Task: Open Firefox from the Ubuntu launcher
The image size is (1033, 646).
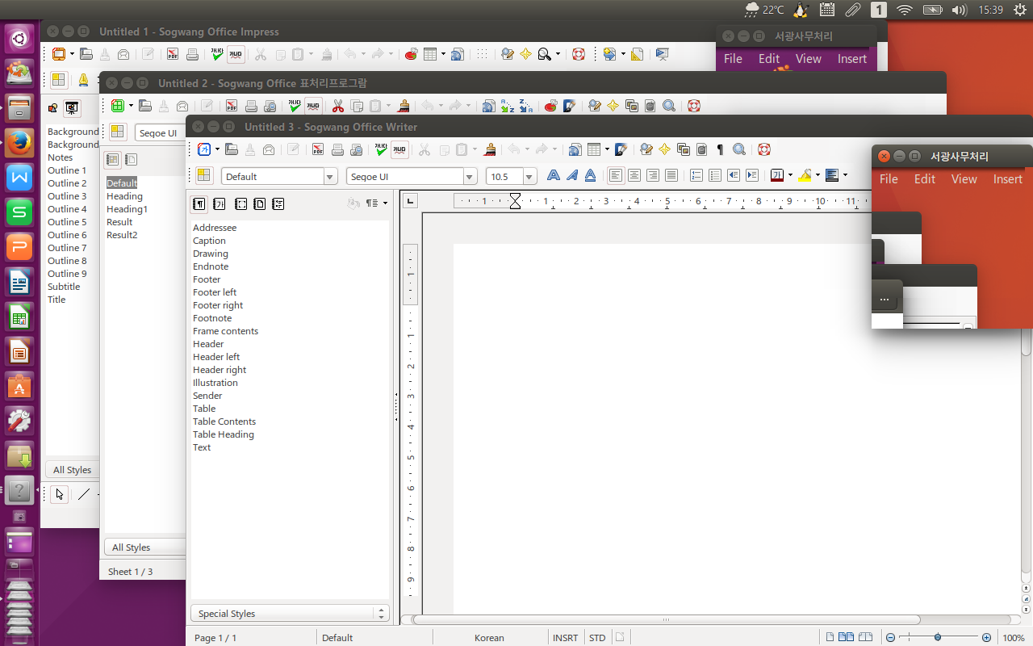Action: (19, 144)
